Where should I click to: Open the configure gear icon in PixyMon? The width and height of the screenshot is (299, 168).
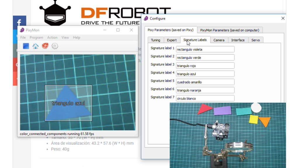click(x=55, y=46)
